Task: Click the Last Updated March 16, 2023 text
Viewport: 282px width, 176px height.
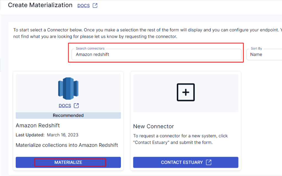Action: (x=47, y=135)
